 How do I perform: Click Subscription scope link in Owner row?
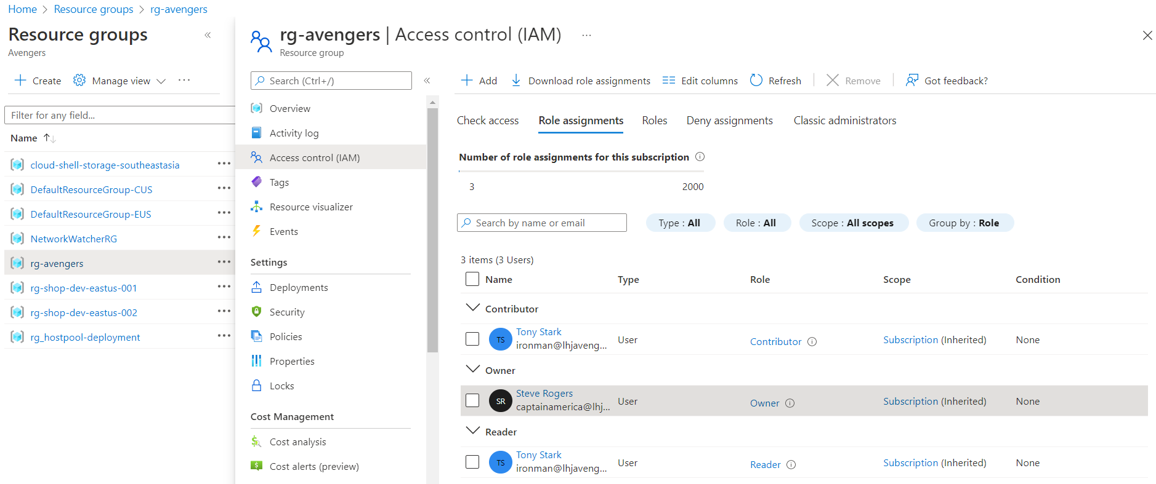click(x=910, y=401)
